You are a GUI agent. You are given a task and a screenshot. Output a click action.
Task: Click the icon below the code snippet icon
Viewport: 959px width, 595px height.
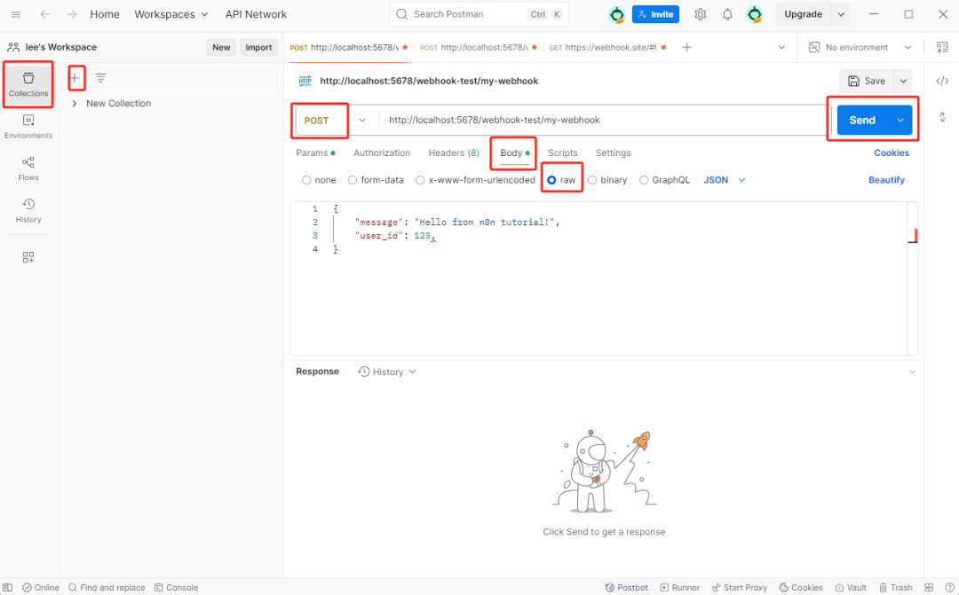point(942,117)
